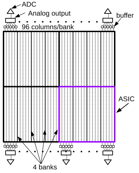Select the bottom-left analog output rectangle
This screenshot has height=173, width=139.
pyautogui.click(x=11, y=153)
